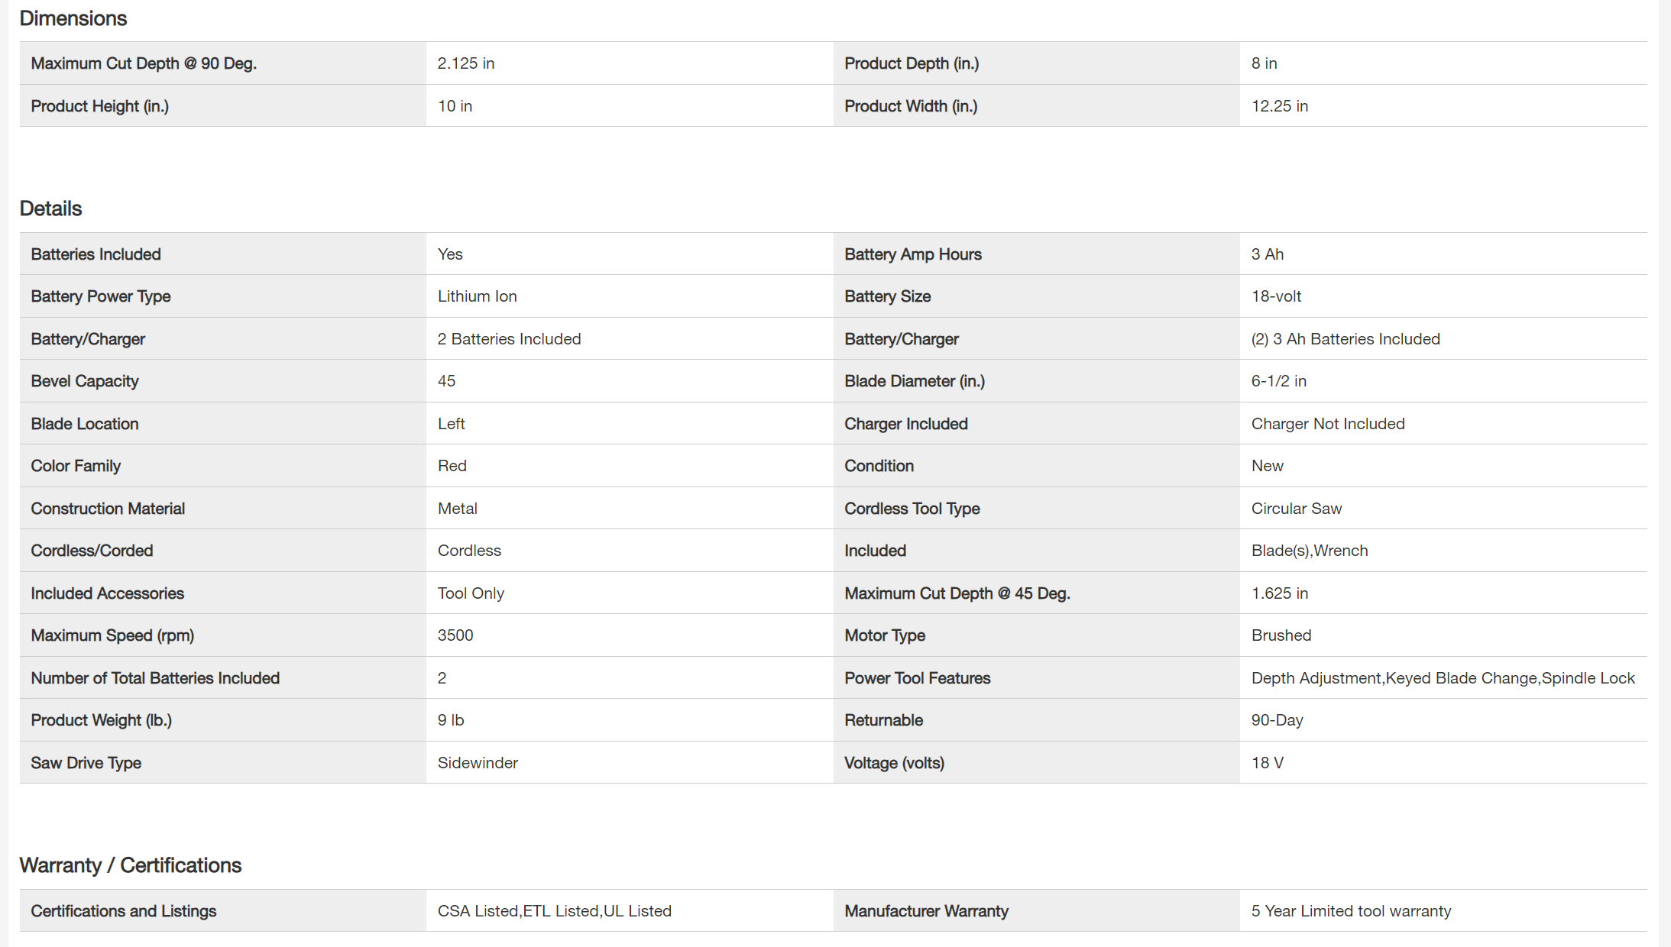Click the Product Width (in.) label
1671x947 pixels.
pyautogui.click(x=911, y=106)
